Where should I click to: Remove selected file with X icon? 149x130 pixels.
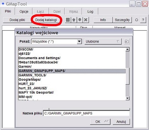tap(86, 20)
